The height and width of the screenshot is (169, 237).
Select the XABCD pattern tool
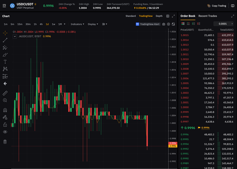(x=5, y=69)
